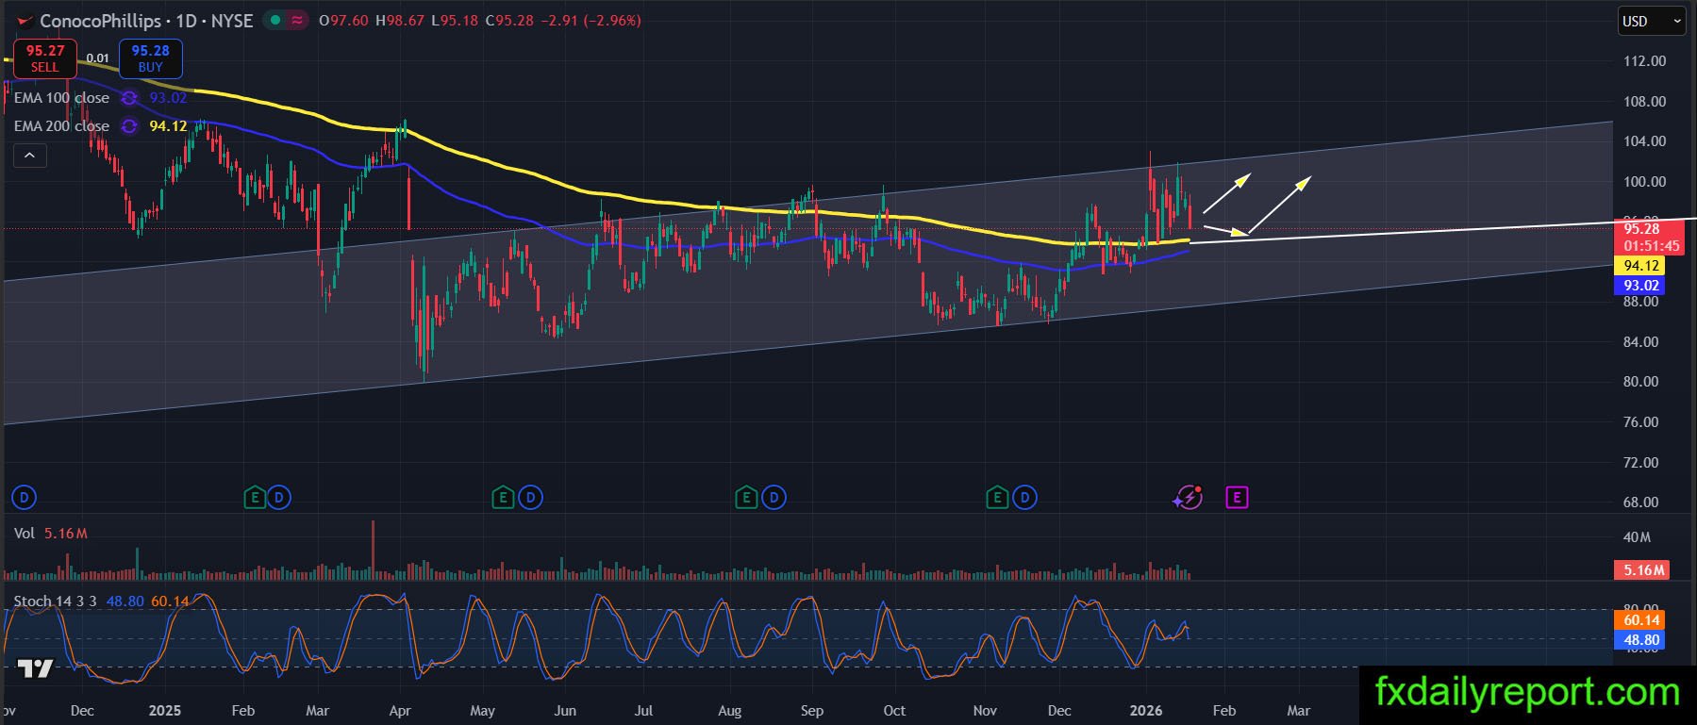Click the Apr label on the time axis

400,711
